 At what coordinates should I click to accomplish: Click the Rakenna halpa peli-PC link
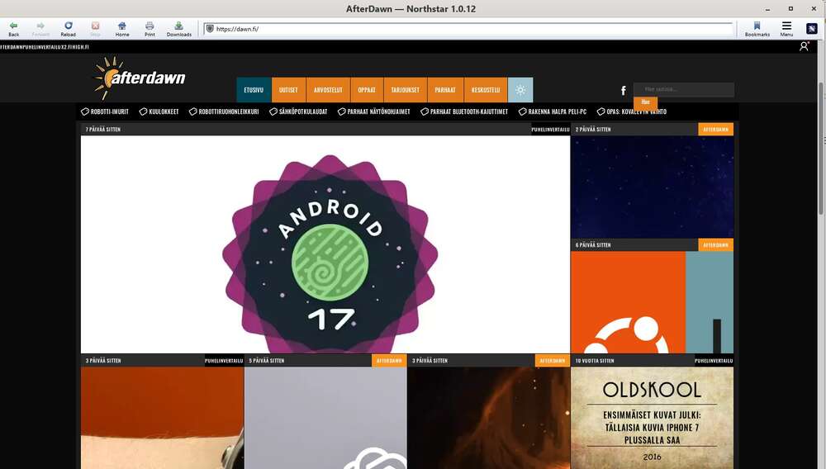(558, 111)
